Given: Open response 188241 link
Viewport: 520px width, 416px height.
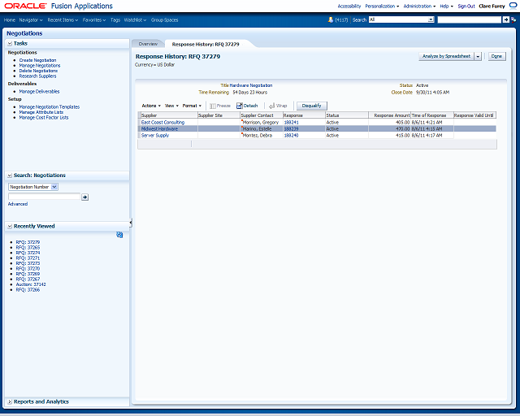Looking at the screenshot, I should click(291, 123).
